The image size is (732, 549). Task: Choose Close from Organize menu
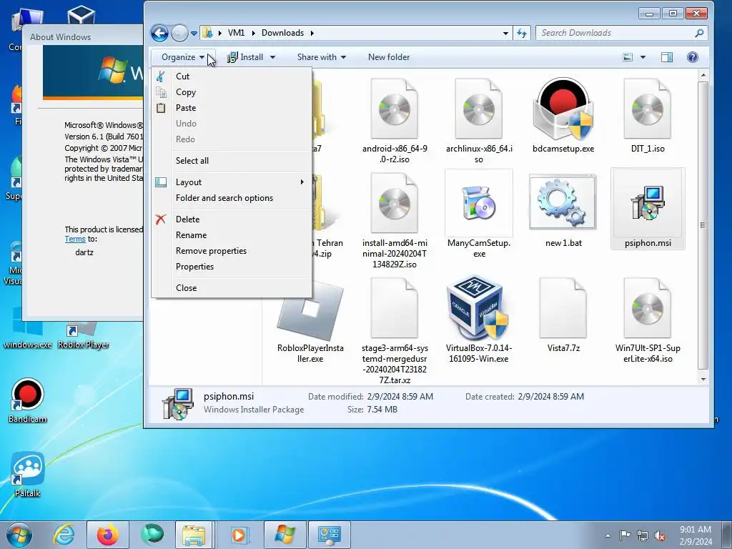point(232,288)
